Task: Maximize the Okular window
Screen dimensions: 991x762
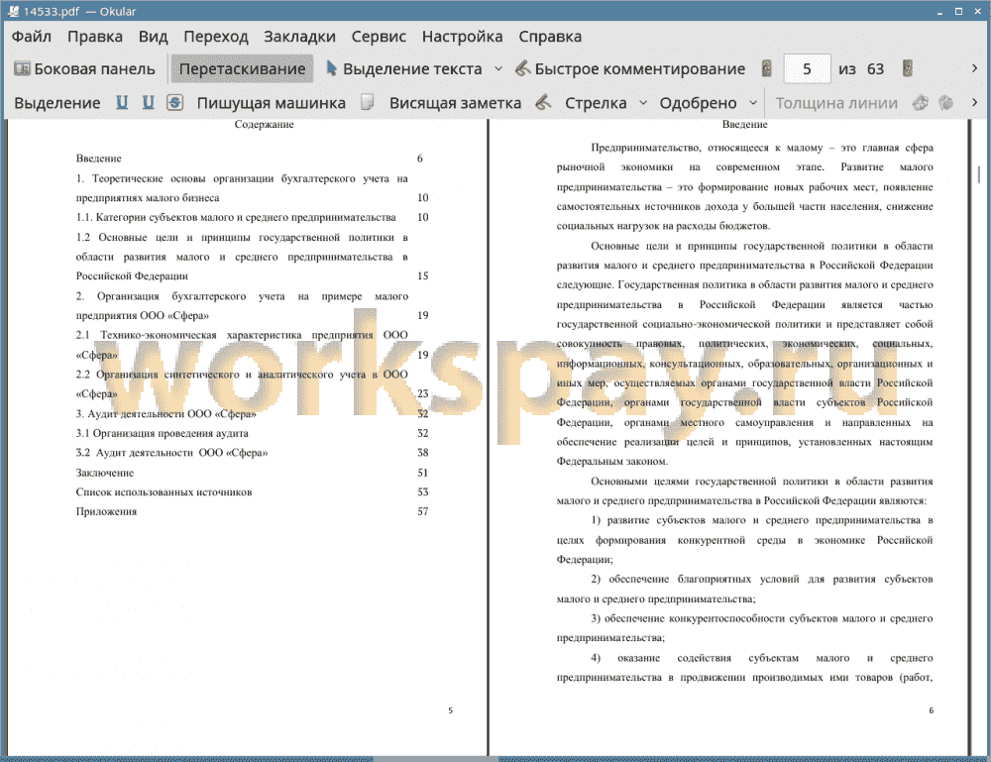Action: pyautogui.click(x=958, y=11)
